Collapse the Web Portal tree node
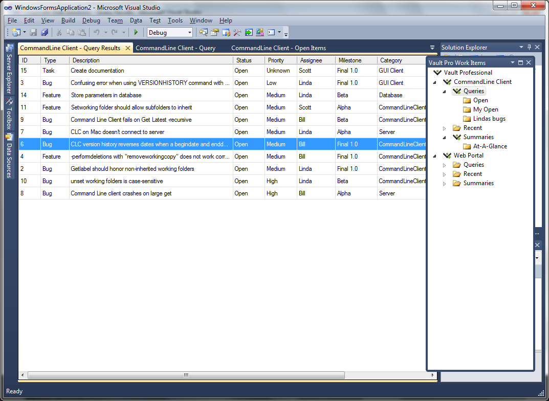The height and width of the screenshot is (401, 549). coord(435,155)
